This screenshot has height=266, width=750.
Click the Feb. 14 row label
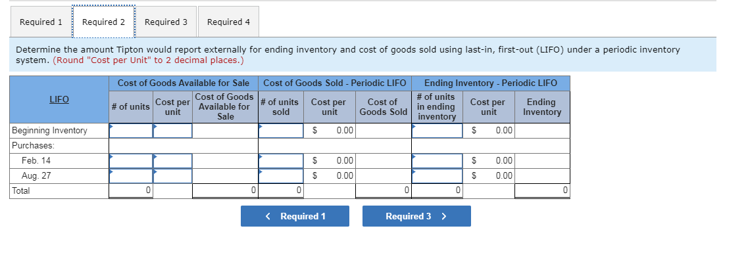click(36, 161)
